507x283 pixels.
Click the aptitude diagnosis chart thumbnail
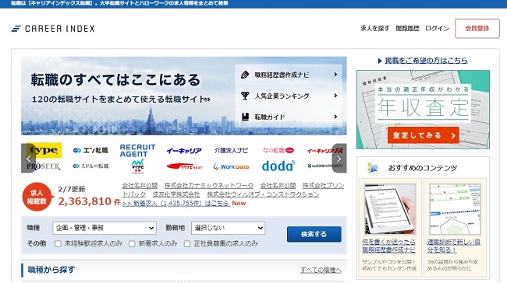(455, 209)
